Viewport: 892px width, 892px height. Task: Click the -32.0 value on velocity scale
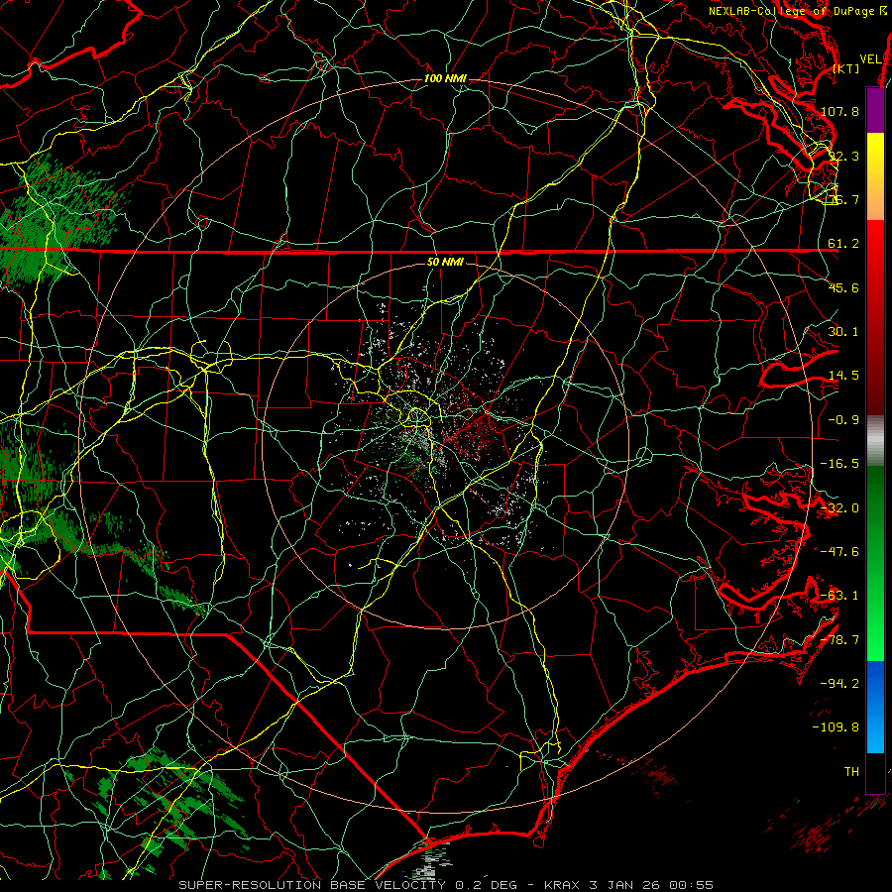(839, 508)
